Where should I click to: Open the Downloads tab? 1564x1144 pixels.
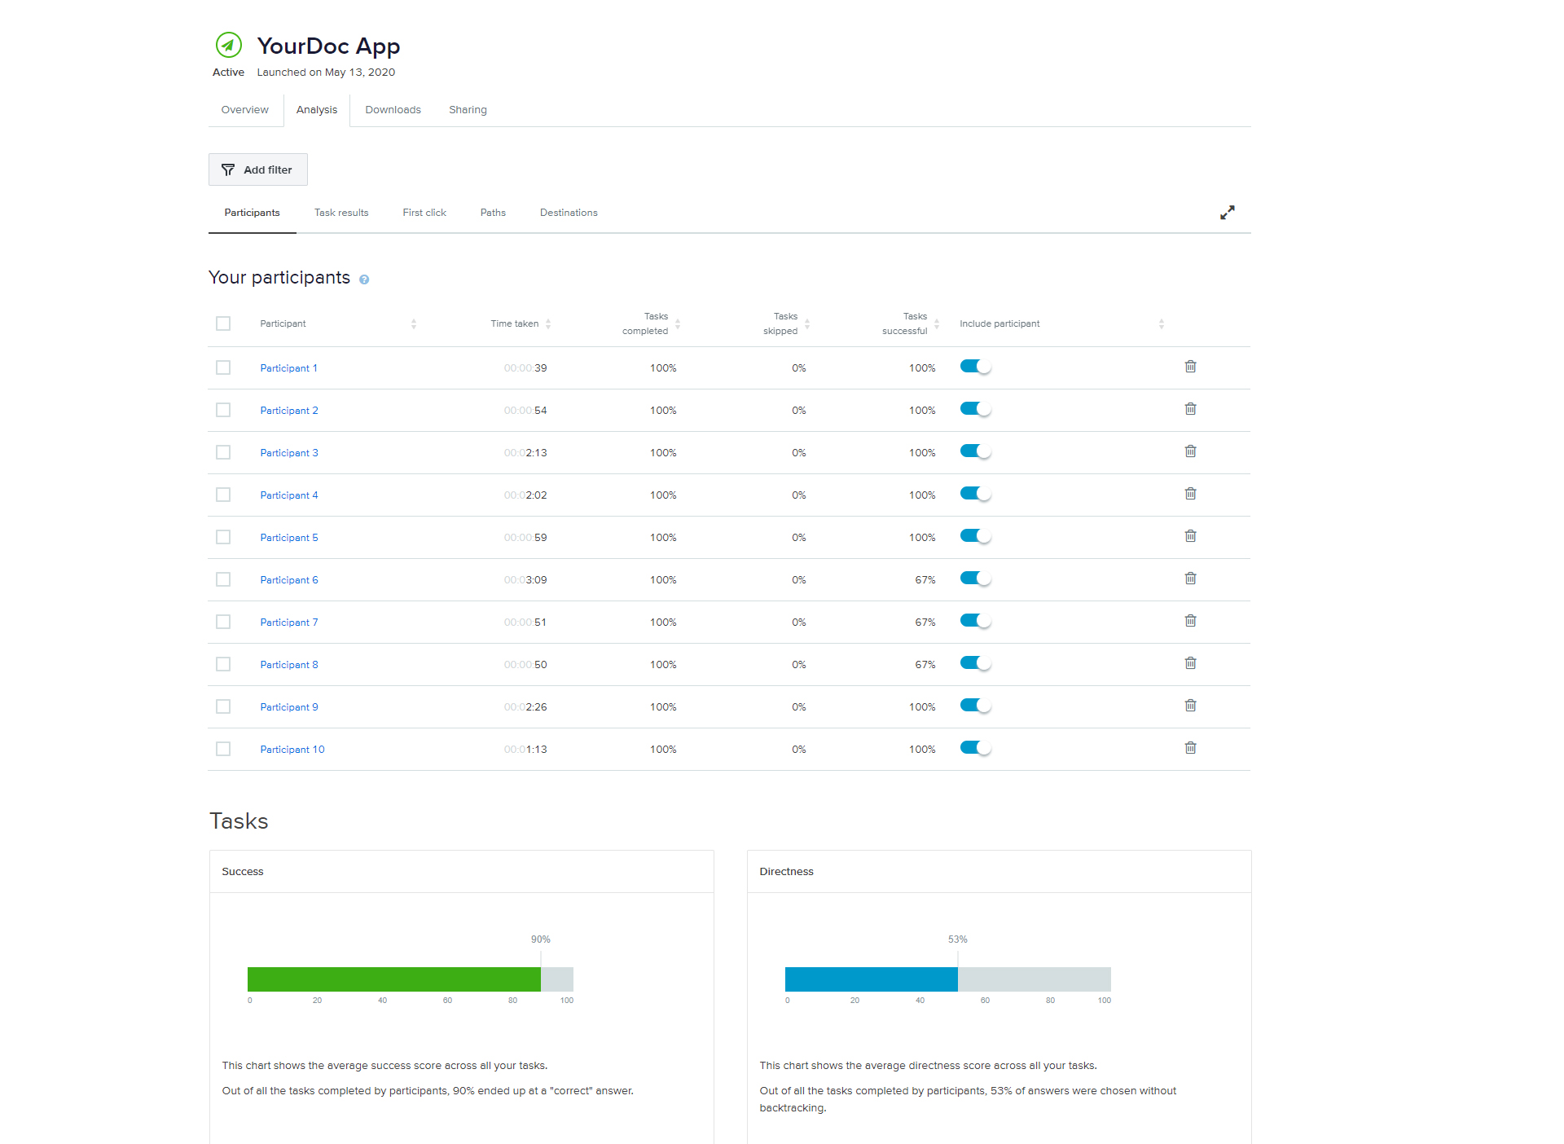pos(393,110)
